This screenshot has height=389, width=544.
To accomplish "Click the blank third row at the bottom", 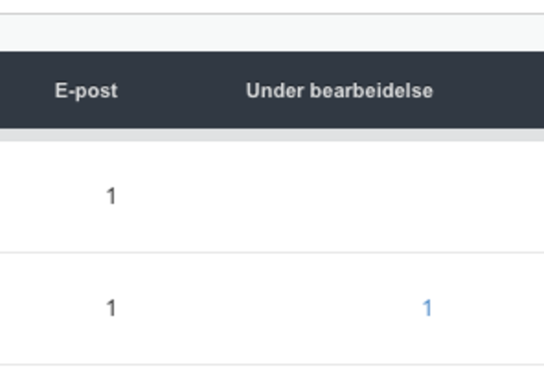I will pos(272,377).
